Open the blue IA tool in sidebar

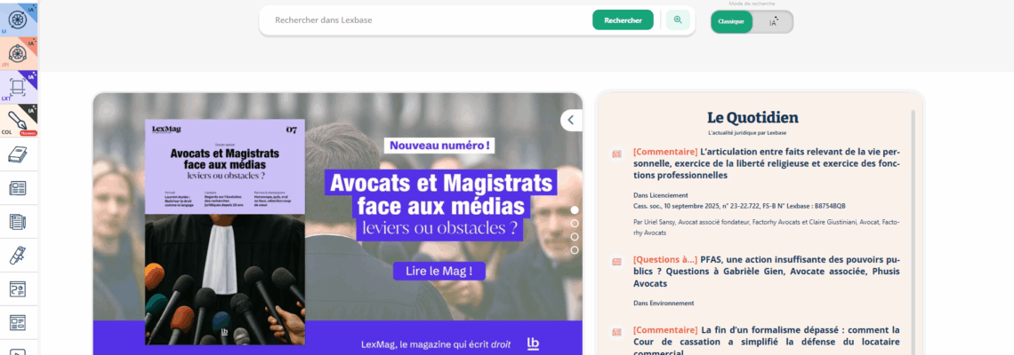[18, 20]
